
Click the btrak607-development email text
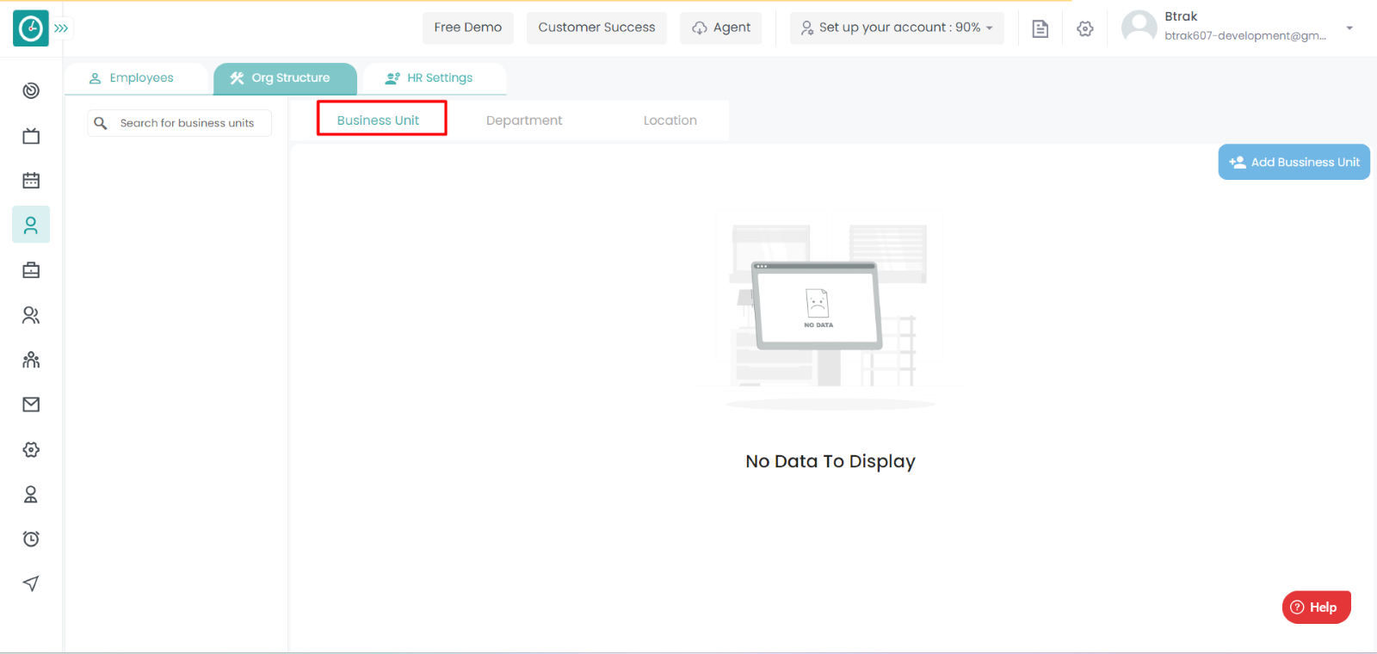pos(1245,35)
